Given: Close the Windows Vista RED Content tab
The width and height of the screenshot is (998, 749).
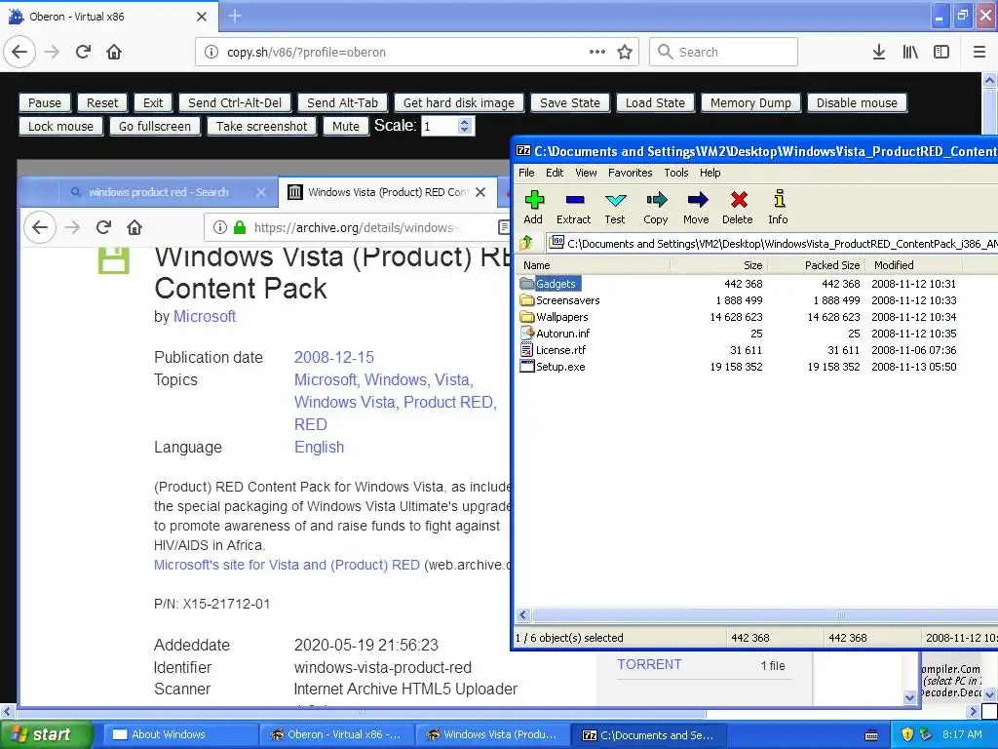Looking at the screenshot, I should point(480,192).
